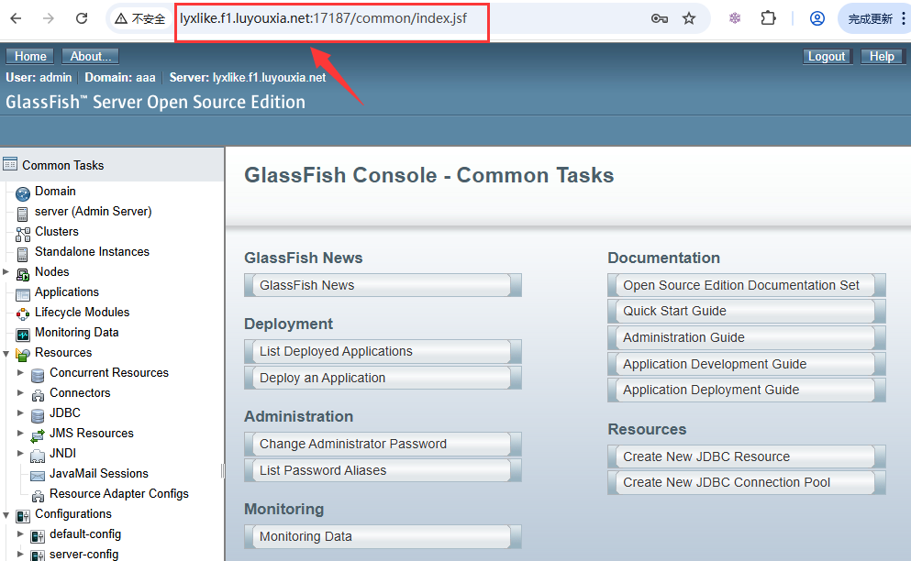911x561 pixels.
Task: Expand the Connectors tree node
Action: [x=20, y=392]
